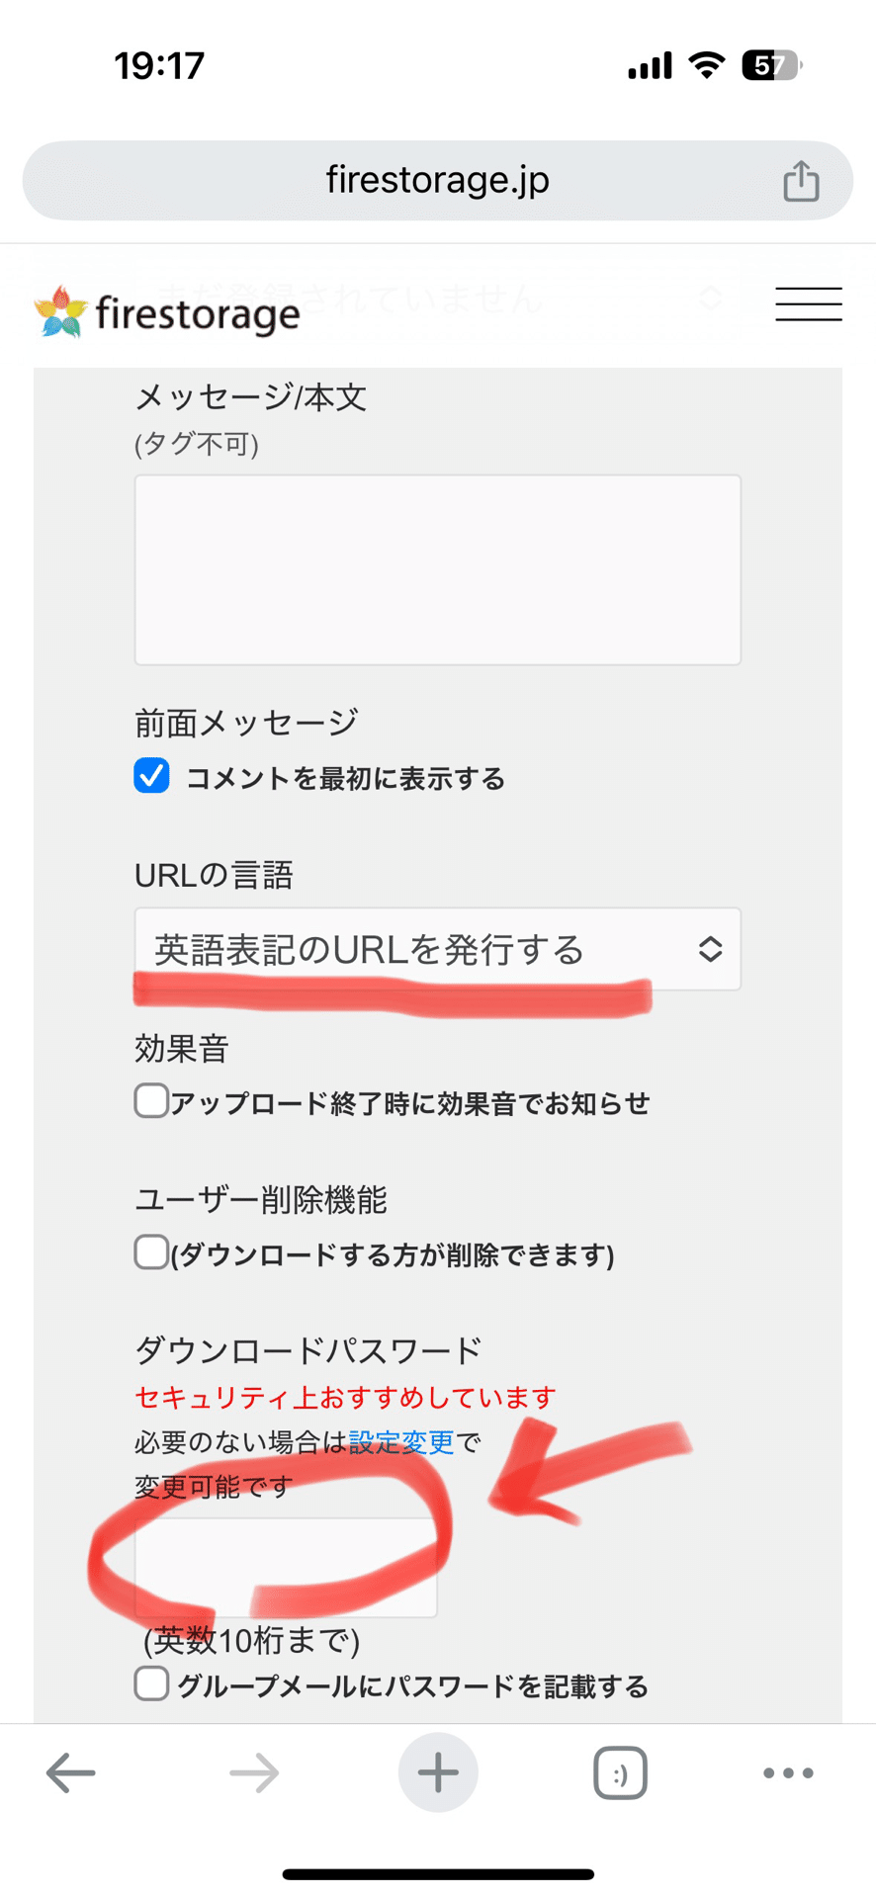Tap the share icon beside the address bar

coord(801,180)
